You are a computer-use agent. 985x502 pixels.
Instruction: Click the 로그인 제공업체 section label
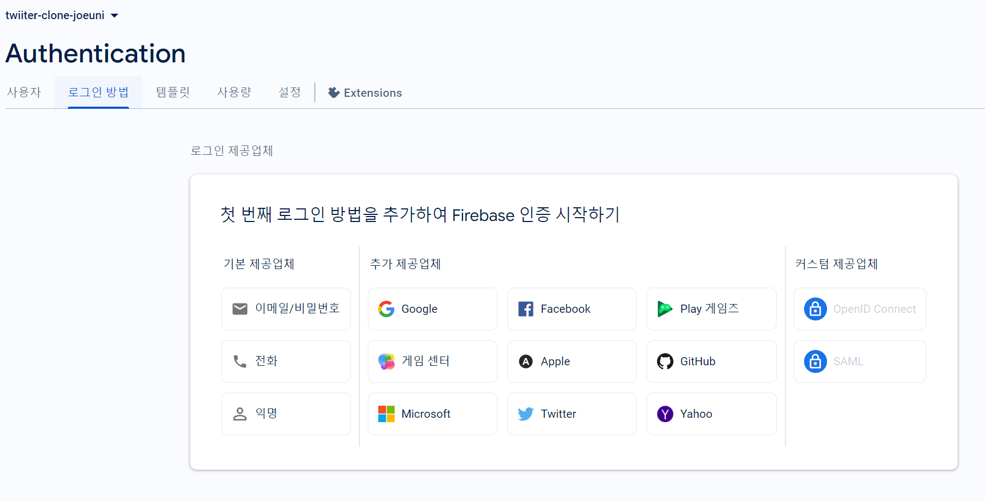(x=232, y=150)
